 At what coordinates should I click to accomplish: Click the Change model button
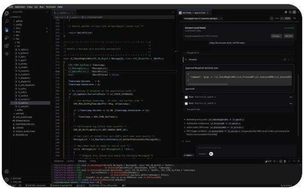point(276,36)
